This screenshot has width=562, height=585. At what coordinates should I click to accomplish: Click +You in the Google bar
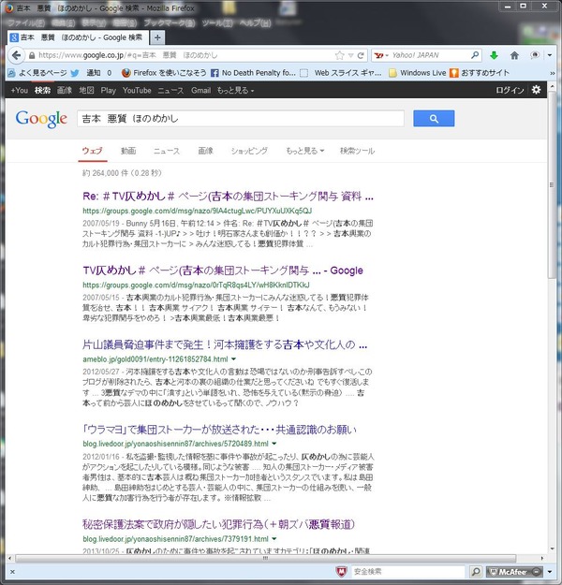[19, 90]
